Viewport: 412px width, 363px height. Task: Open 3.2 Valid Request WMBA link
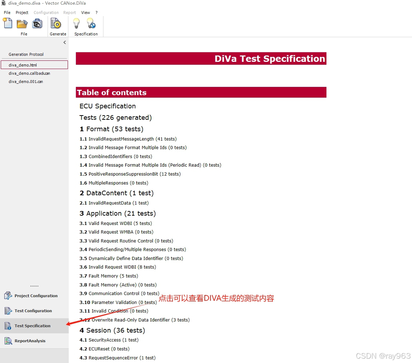(x=116, y=232)
